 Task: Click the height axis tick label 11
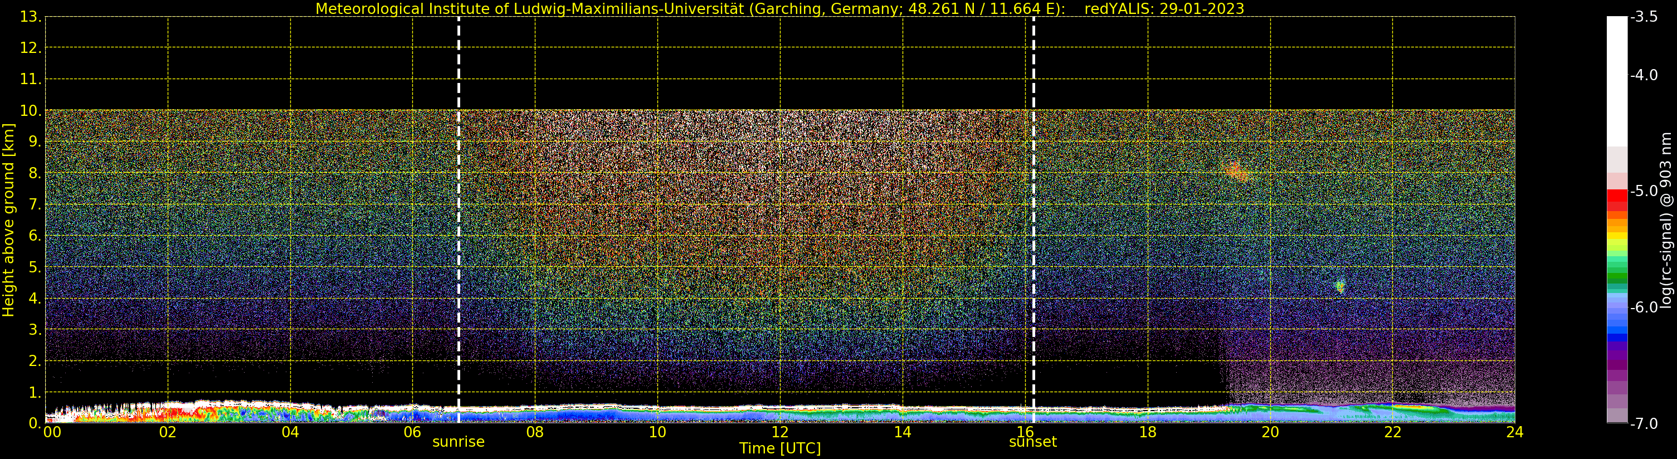tap(30, 80)
